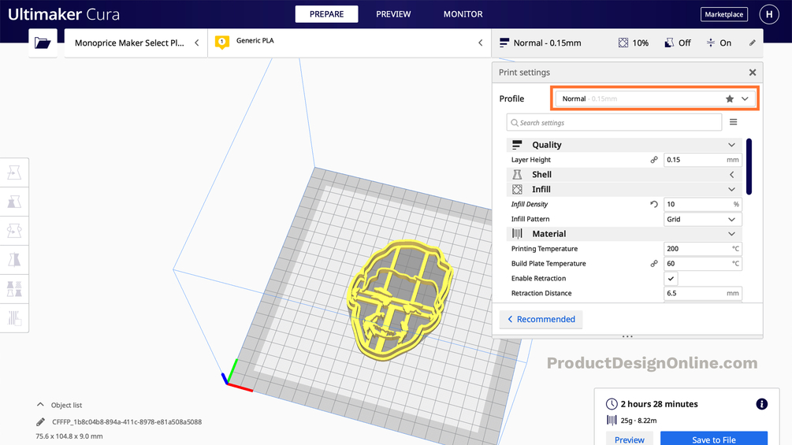Toggle Layer Height link setting icon

(x=654, y=159)
